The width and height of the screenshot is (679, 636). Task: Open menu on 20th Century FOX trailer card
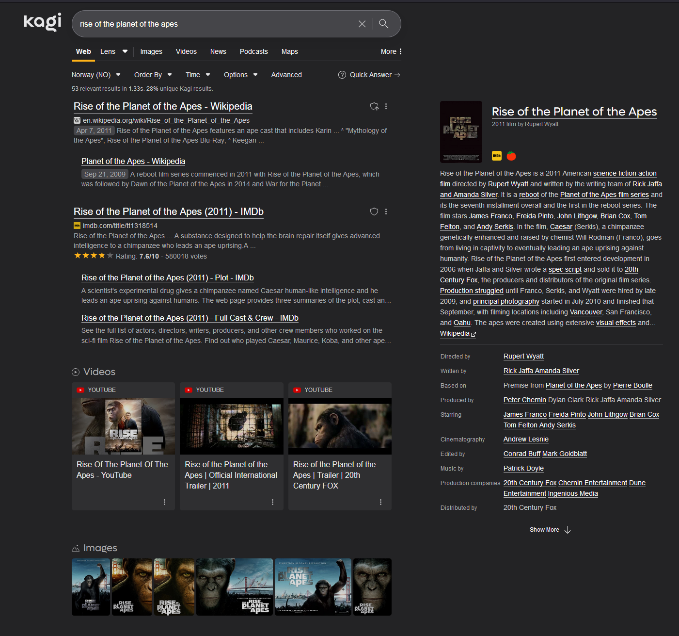380,502
